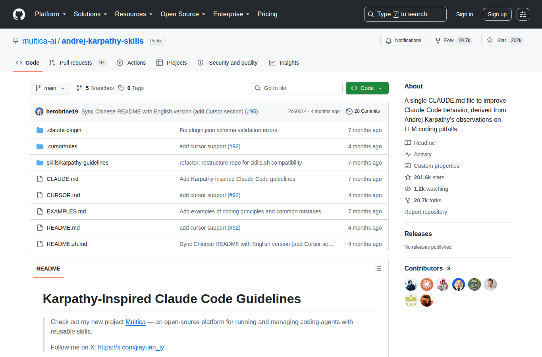
Task: Open Custom properties in About
Action: point(432,166)
